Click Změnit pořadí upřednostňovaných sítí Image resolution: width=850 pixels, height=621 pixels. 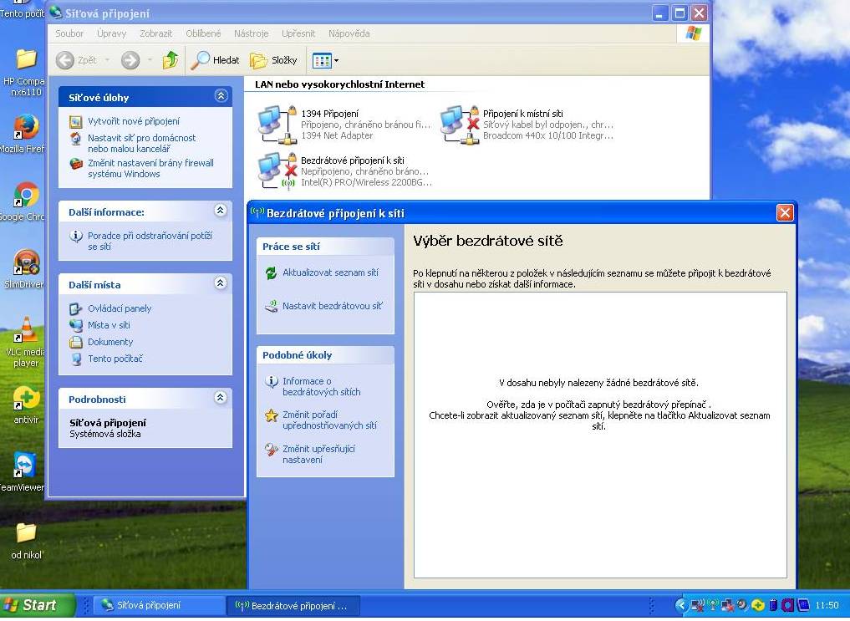[329, 420]
